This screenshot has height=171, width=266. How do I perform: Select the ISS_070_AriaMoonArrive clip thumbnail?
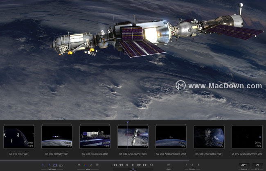(247, 137)
